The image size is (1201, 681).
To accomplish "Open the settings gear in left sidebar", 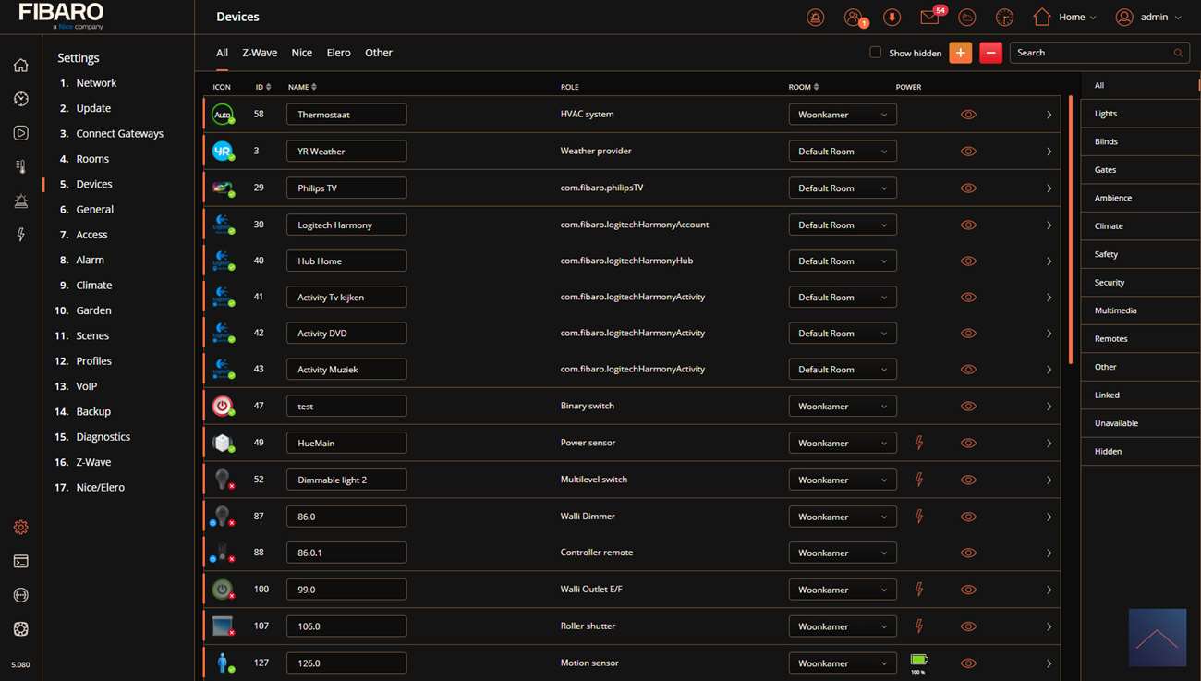I will point(20,528).
